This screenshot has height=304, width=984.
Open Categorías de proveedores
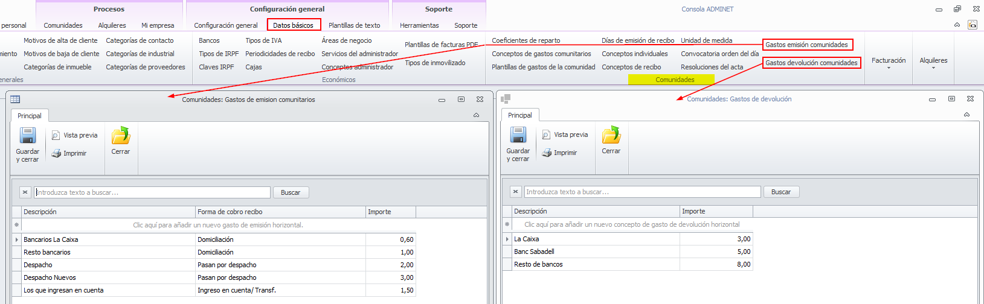point(146,67)
